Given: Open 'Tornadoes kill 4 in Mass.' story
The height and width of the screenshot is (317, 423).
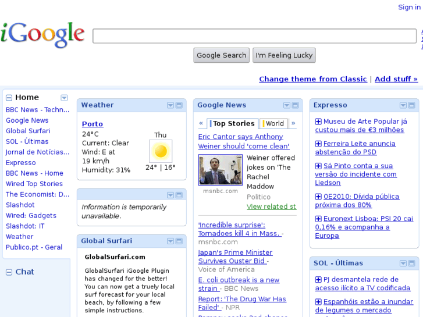Looking at the screenshot, I should tap(240, 229).
